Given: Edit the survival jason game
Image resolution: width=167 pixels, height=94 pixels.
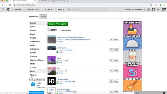Looking at the screenshot, I should click(x=111, y=50).
